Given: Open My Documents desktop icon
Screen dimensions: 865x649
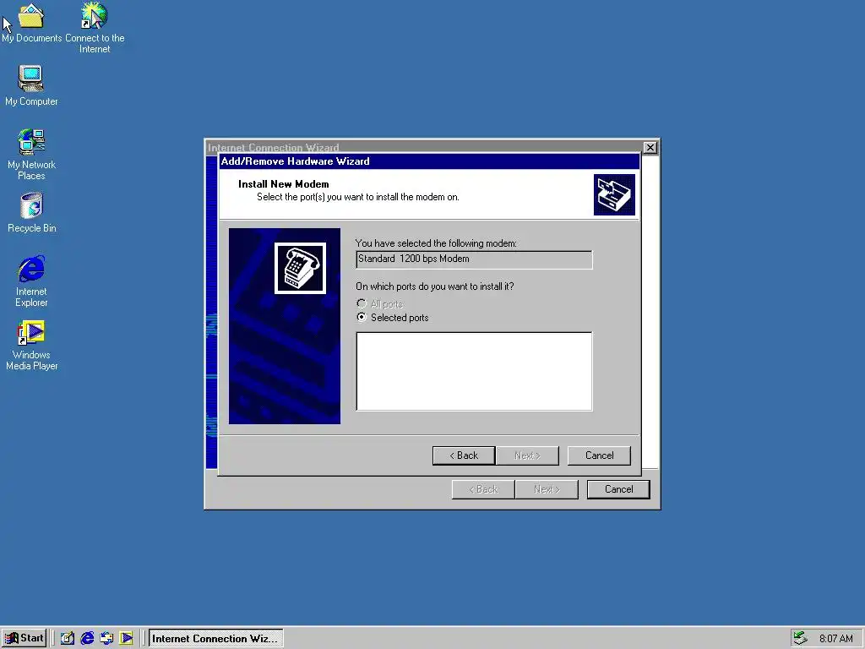Looking at the screenshot, I should 31,23.
